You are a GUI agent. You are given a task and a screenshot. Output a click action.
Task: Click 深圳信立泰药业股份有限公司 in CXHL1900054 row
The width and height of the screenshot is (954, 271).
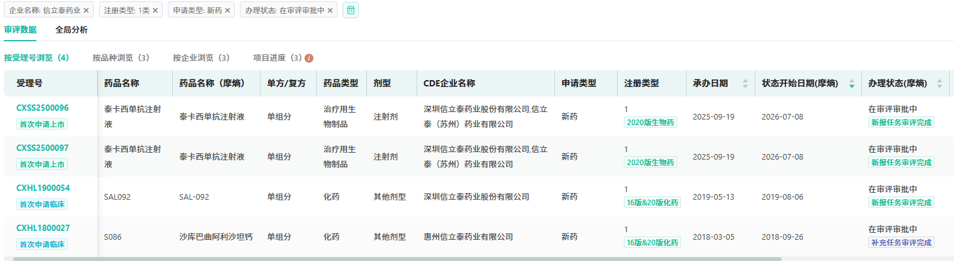tap(476, 197)
